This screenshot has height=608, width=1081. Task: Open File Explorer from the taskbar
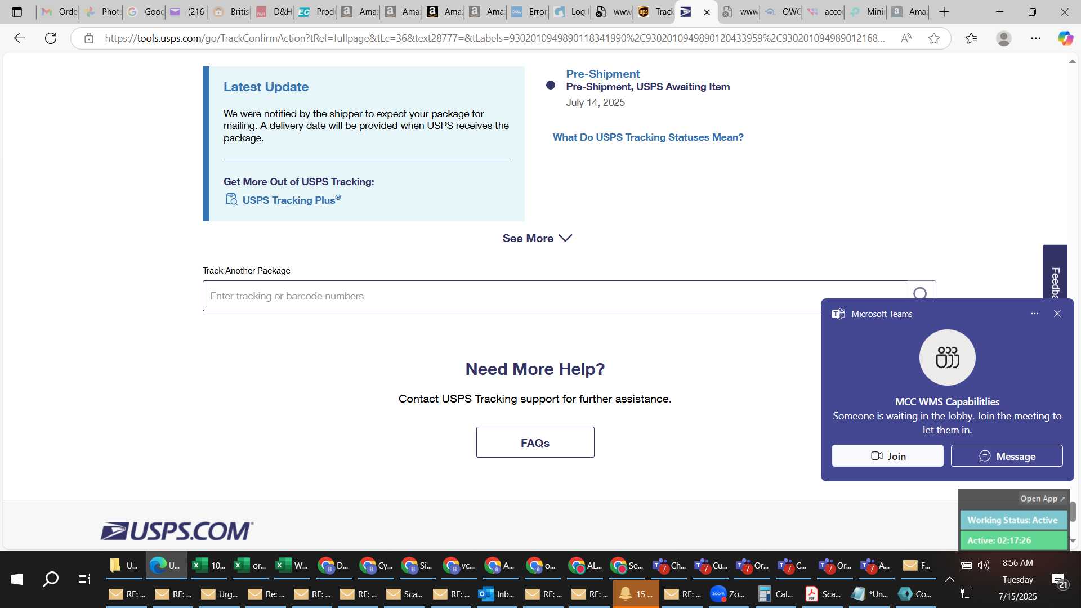pyautogui.click(x=125, y=565)
